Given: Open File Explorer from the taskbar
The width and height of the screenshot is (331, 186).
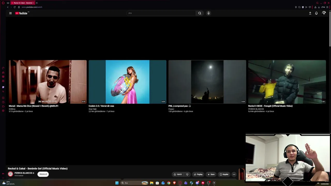Looking at the screenshot, I should pyautogui.click(x=152, y=183).
